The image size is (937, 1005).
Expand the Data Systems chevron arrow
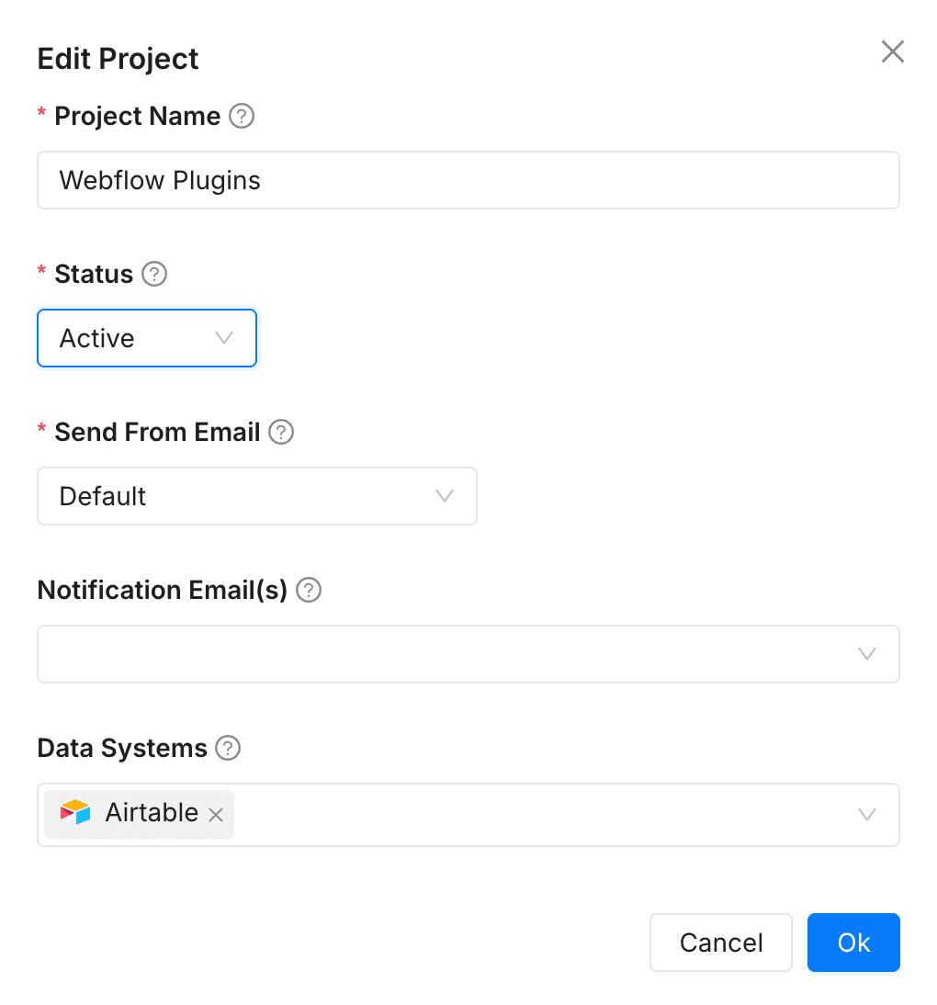click(866, 815)
